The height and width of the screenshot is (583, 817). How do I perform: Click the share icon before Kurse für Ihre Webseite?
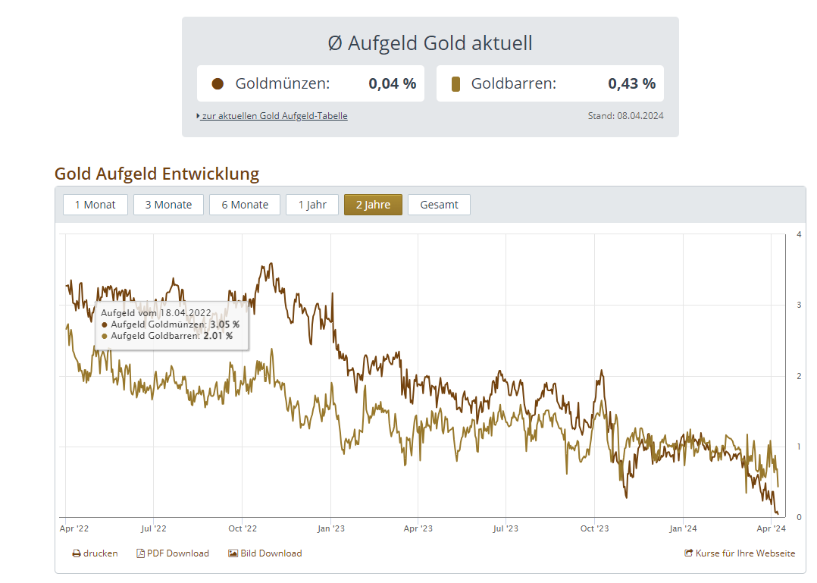pyautogui.click(x=688, y=553)
